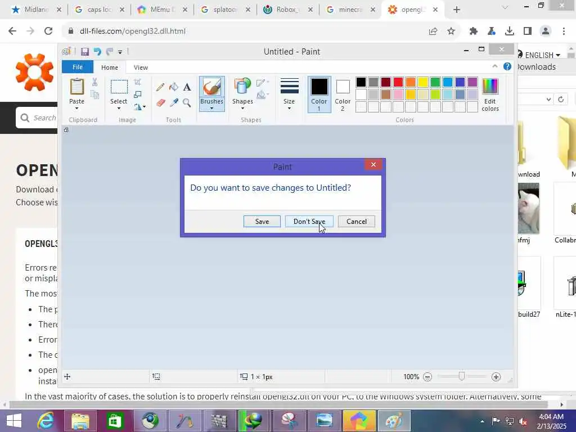Open the Customize Quick Access Toolbar dropdown
This screenshot has width=576, height=432.
[120, 52]
